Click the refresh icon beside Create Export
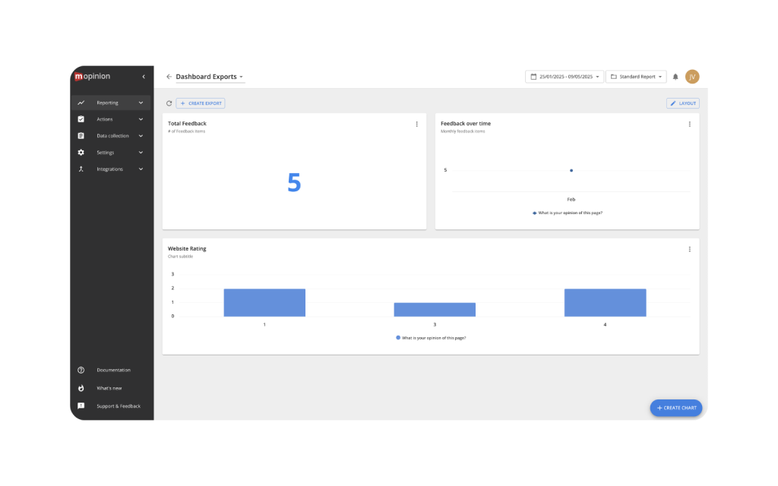 pos(169,103)
